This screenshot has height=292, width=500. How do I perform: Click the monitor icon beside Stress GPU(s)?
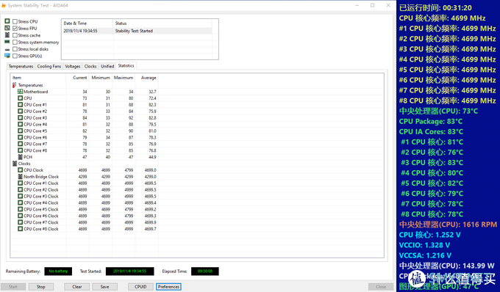point(7,56)
